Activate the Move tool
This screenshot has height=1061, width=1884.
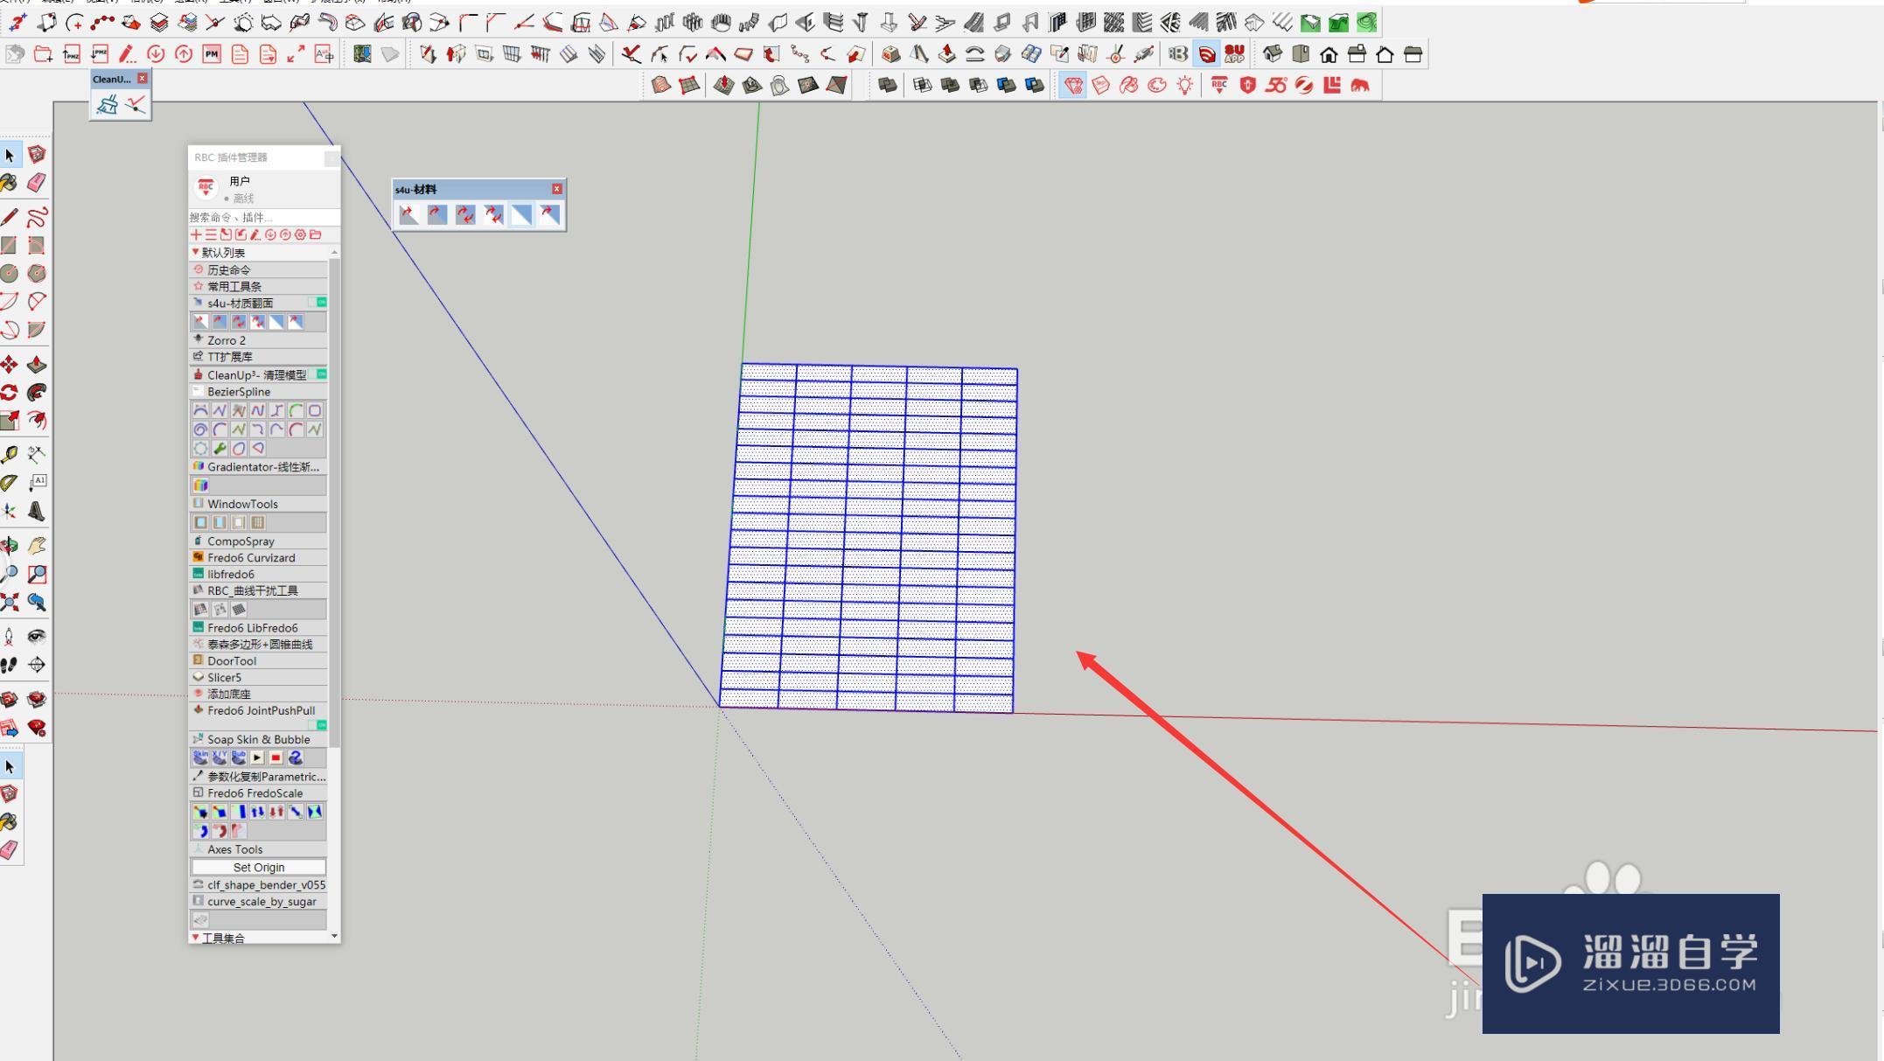click(x=10, y=365)
